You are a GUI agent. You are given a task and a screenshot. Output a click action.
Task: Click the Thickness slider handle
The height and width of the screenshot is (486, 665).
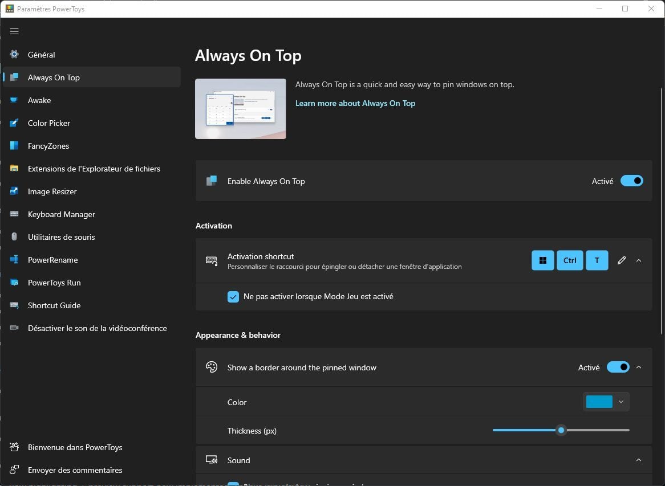(561, 430)
